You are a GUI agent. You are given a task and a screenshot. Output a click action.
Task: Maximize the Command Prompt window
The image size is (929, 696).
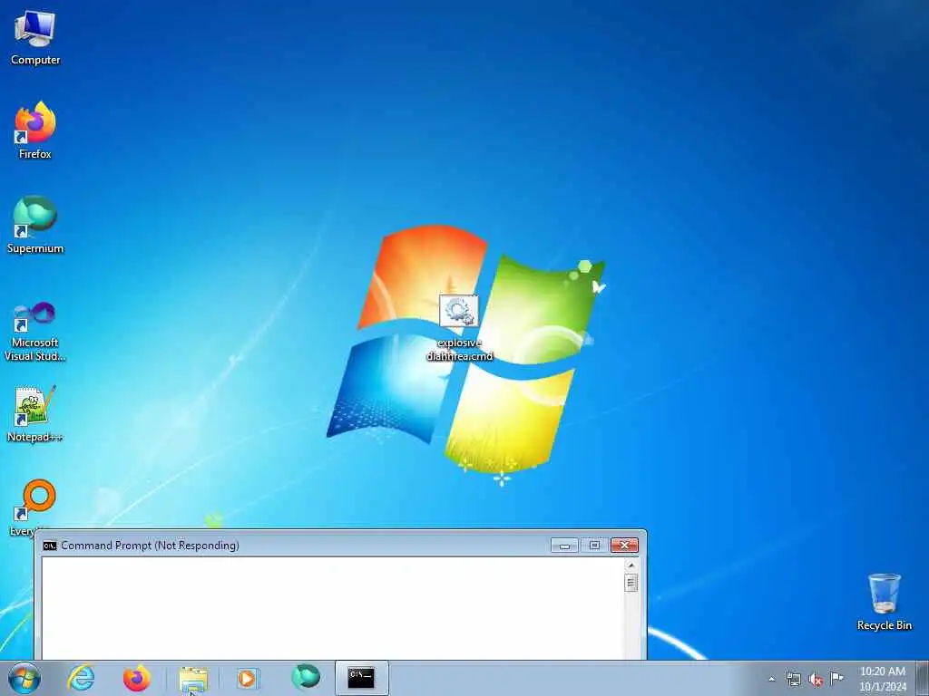tap(594, 545)
